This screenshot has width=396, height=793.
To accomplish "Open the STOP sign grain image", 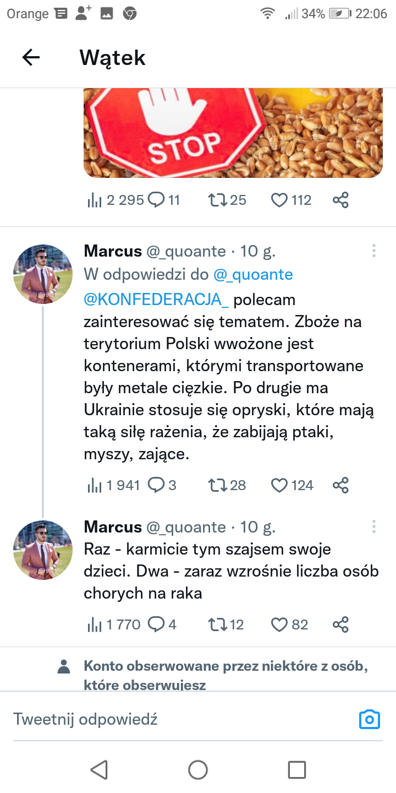I will tap(233, 133).
